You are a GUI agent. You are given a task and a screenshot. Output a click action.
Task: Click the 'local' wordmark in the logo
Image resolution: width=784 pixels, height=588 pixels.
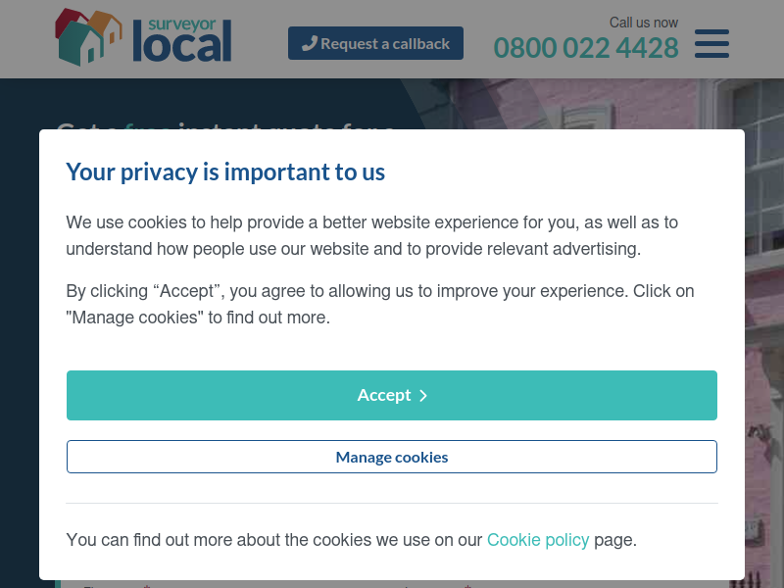182,44
